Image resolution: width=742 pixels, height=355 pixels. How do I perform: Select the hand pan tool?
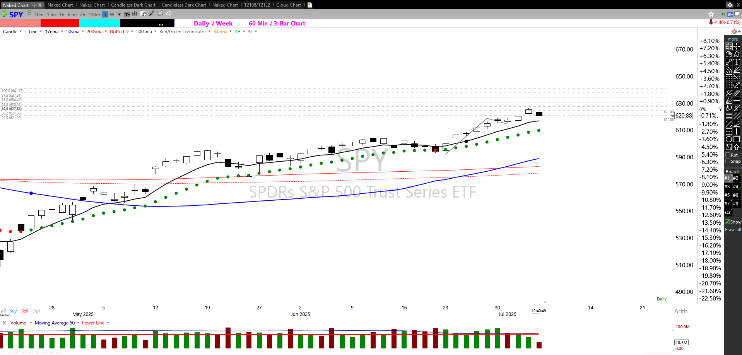point(729,54)
